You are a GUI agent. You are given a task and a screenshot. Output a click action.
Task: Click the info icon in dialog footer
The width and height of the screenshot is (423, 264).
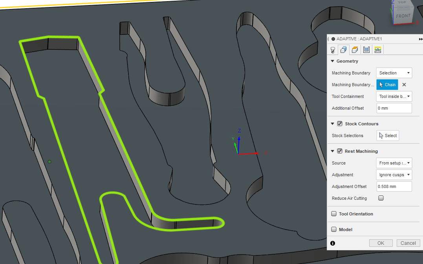(333, 243)
